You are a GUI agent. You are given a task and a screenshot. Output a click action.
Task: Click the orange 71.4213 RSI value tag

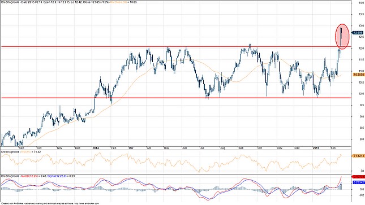pos(358,156)
